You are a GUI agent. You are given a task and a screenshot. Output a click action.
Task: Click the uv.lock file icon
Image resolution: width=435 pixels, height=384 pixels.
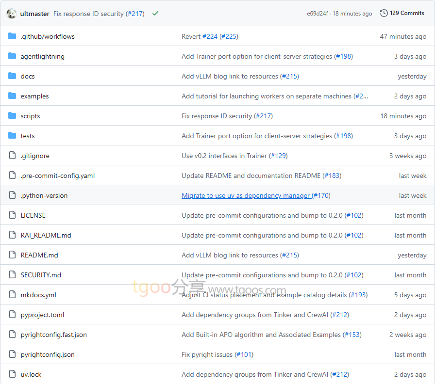point(12,374)
